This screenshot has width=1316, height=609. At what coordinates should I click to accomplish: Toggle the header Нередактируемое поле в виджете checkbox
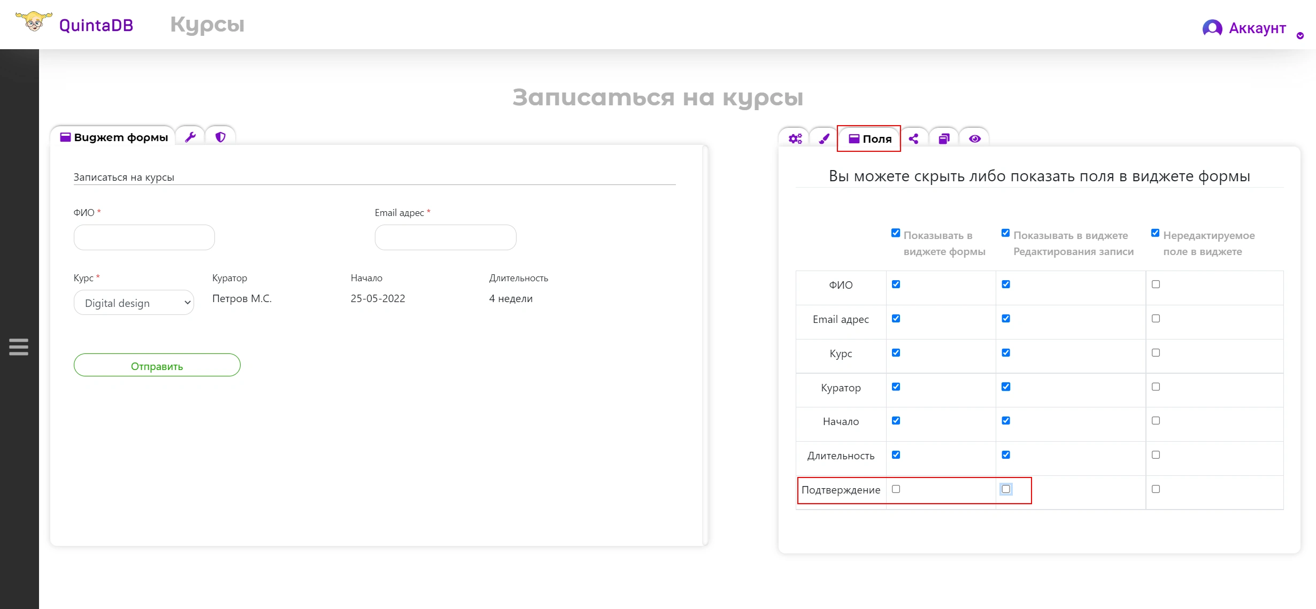pyautogui.click(x=1155, y=233)
